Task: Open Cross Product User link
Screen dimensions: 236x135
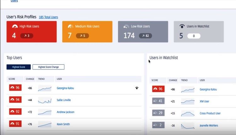Action: click(x=210, y=113)
